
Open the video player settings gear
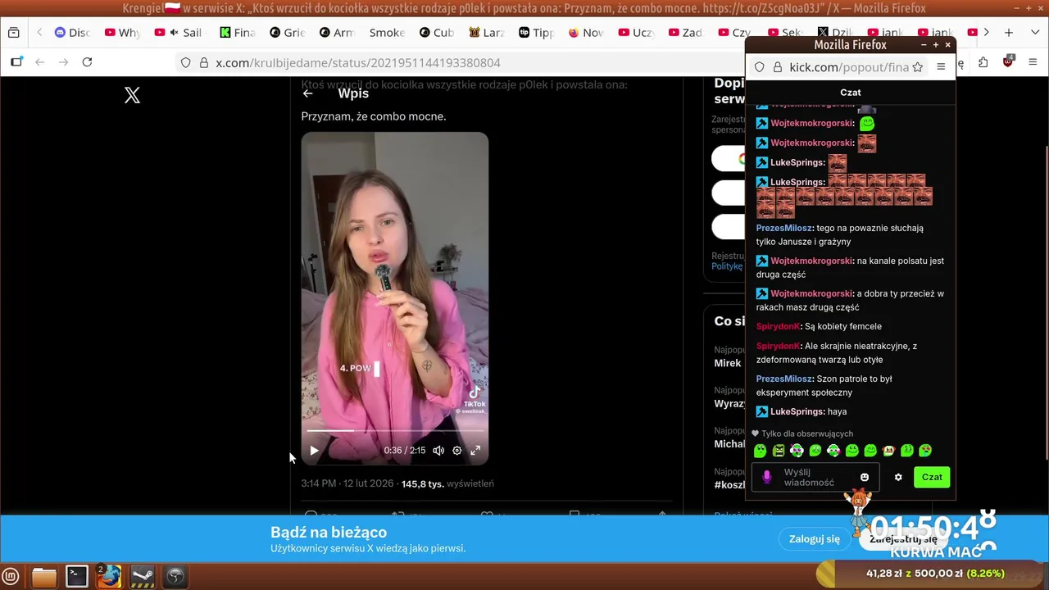457,451
